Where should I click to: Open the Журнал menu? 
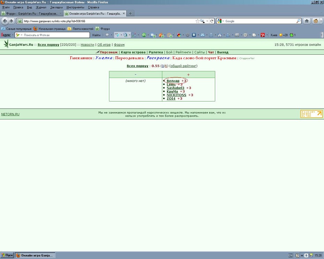tap(41, 7)
